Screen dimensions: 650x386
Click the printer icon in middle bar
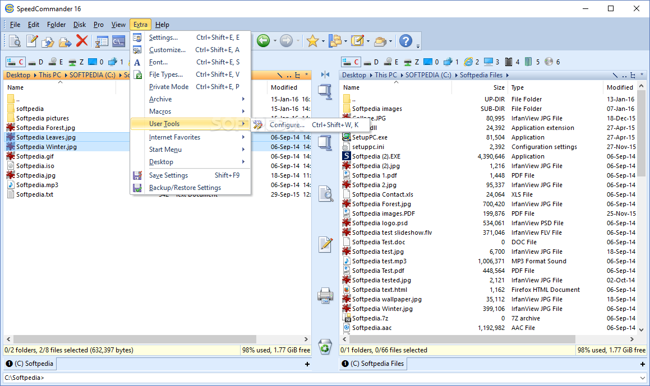[325, 295]
